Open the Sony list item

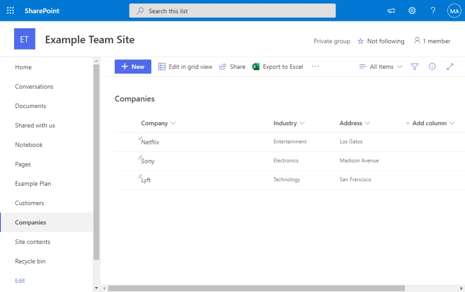(148, 161)
